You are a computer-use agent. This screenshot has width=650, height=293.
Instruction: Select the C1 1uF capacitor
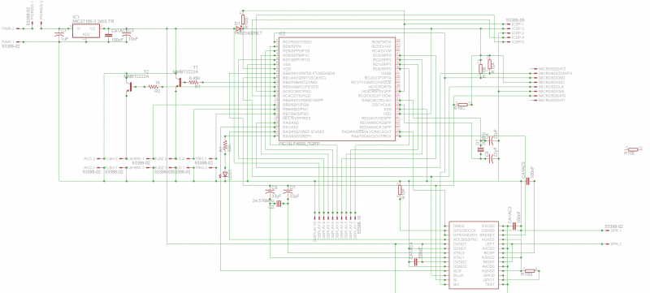(x=58, y=36)
